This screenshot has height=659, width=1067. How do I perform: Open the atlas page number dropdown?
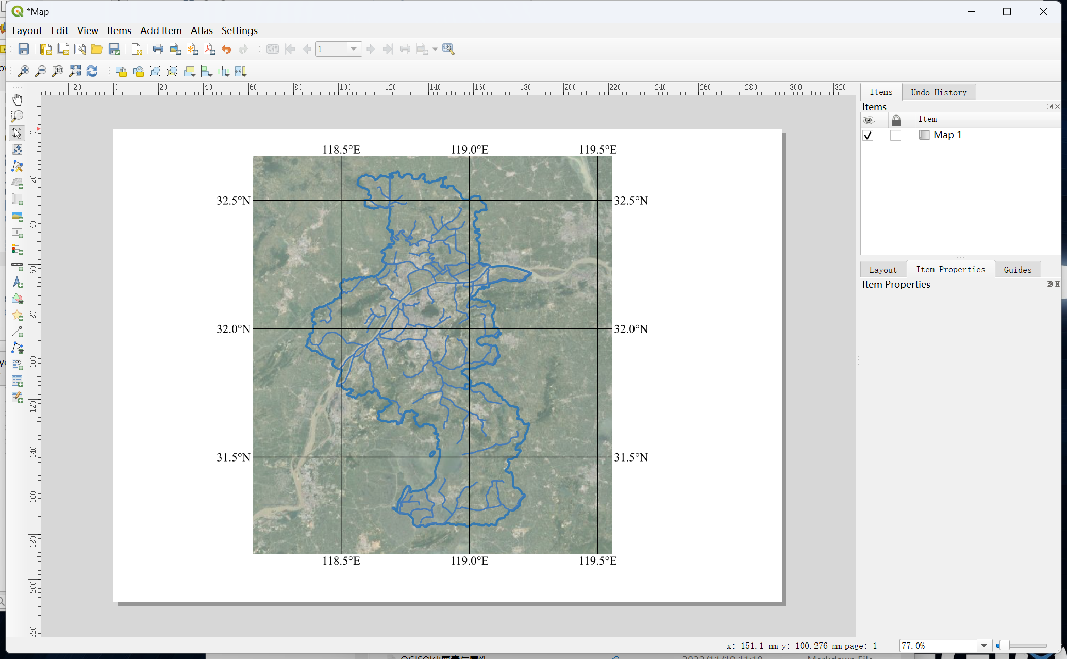[354, 49]
